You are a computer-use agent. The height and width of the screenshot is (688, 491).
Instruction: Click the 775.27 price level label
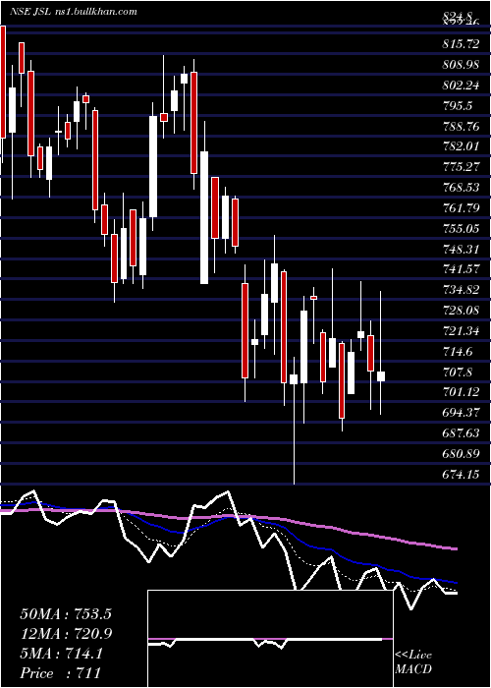[x=461, y=167]
